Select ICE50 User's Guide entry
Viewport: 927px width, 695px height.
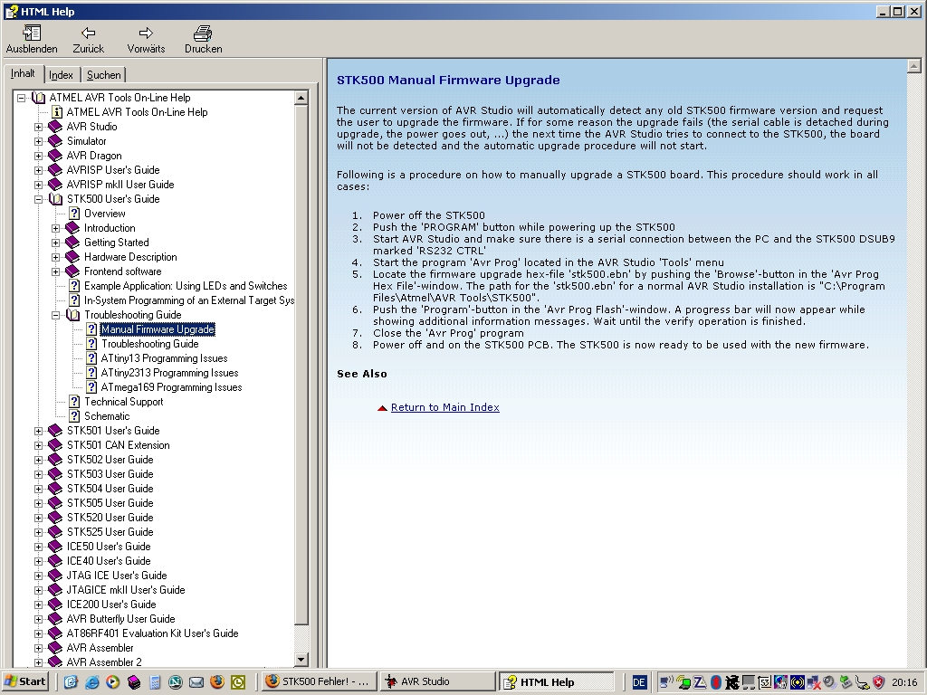point(109,547)
